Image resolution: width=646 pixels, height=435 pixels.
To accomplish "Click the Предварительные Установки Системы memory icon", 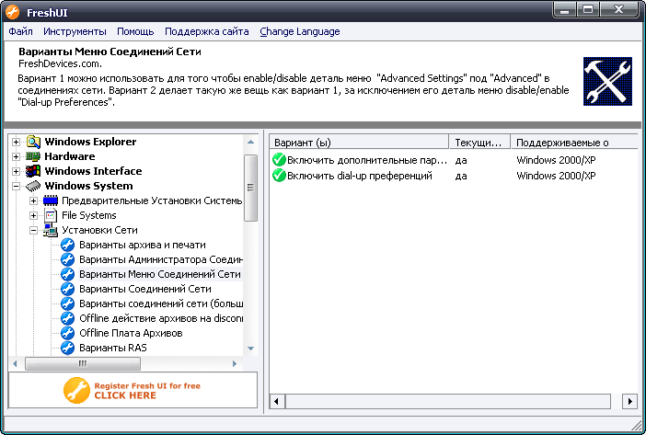I will pos(51,200).
